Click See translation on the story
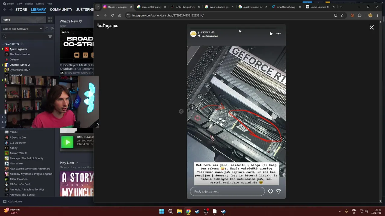This screenshot has width=385, height=216. (x=210, y=36)
